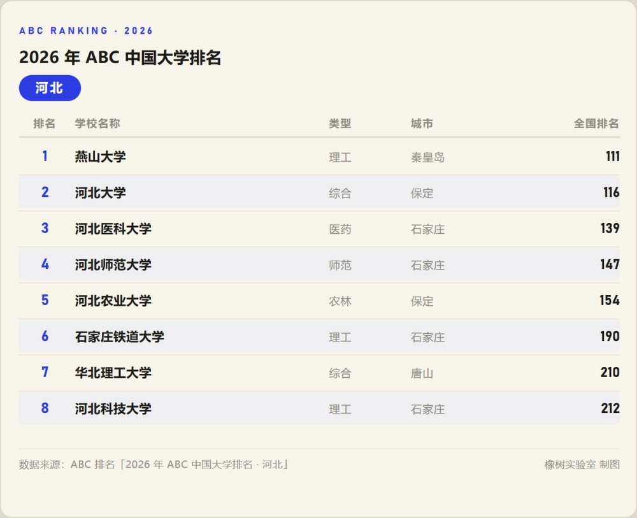Click national rank 210
This screenshot has width=637, height=518.
(610, 372)
